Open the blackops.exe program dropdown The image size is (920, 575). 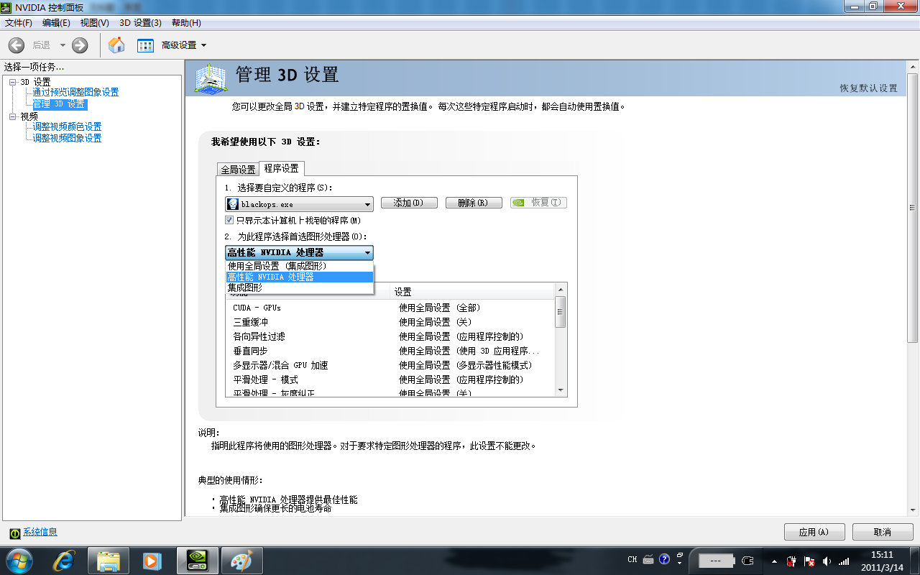coord(299,204)
